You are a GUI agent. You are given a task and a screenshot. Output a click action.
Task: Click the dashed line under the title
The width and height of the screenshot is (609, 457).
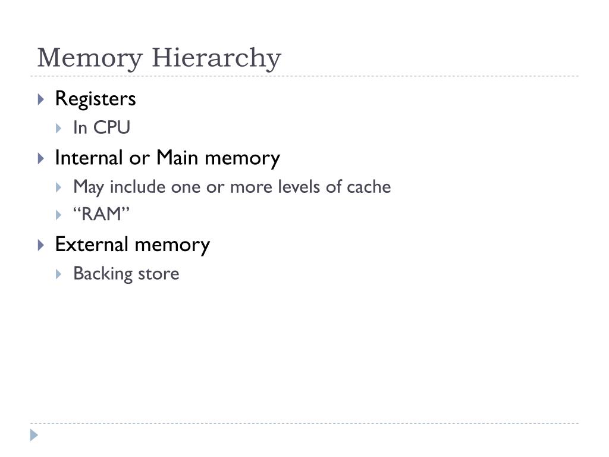point(304,76)
